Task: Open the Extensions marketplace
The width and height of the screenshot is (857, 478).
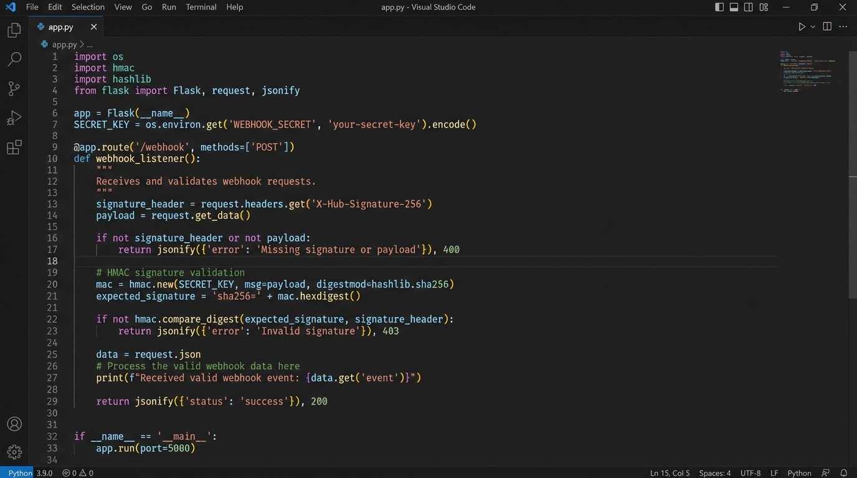Action: (x=14, y=148)
